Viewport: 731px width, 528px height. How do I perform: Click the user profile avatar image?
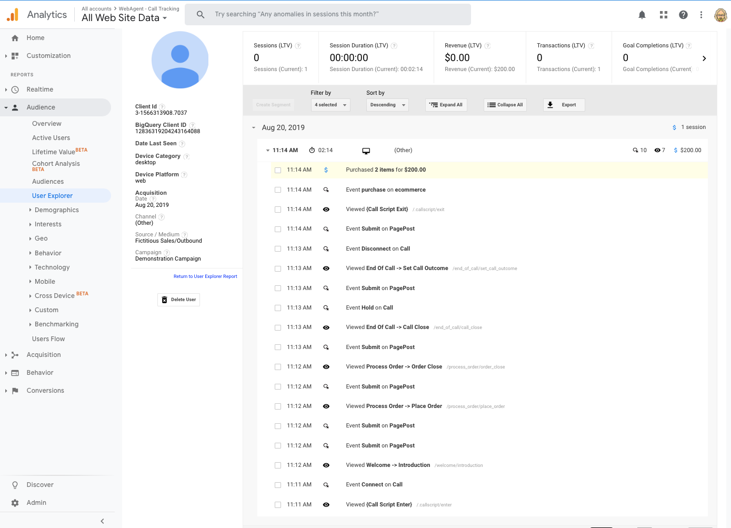(x=180, y=60)
